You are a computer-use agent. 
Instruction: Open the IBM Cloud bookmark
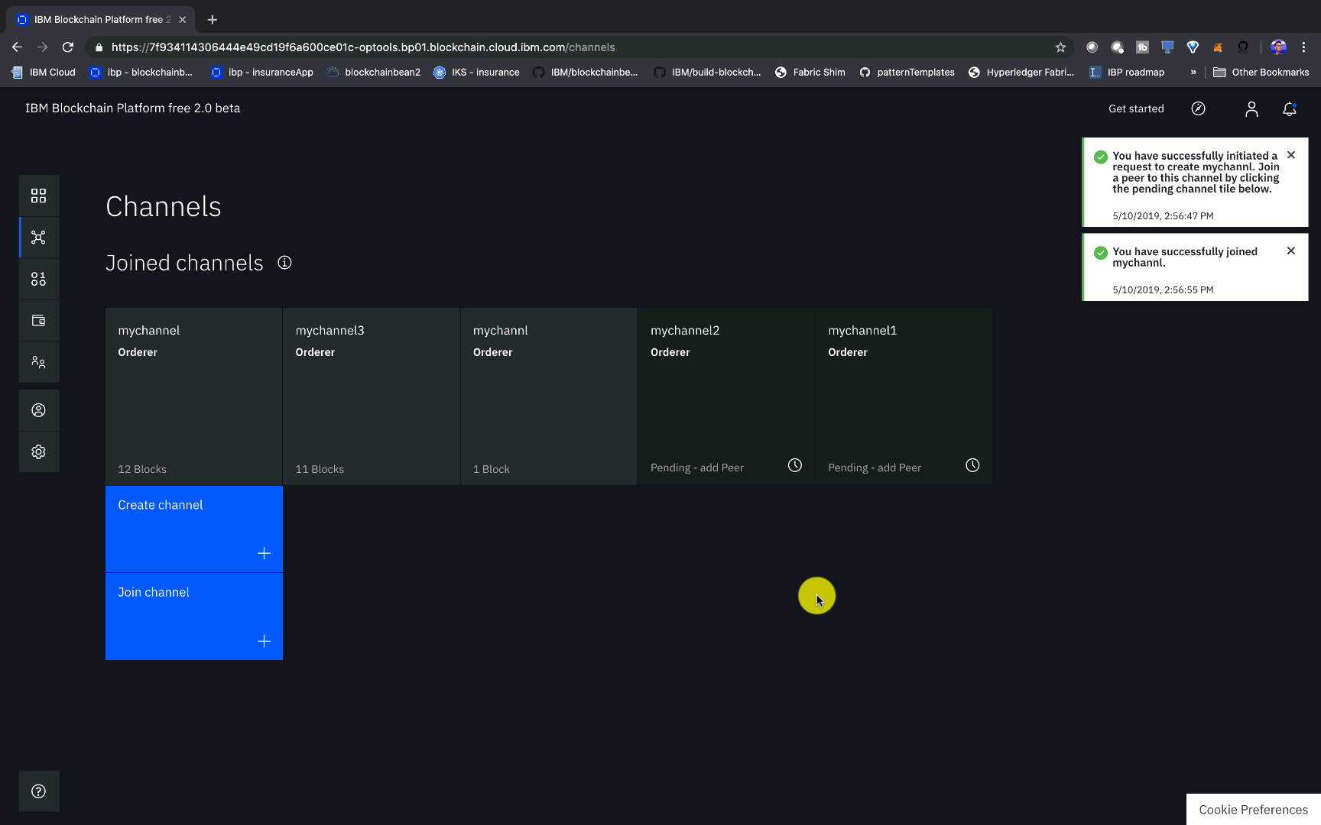tap(44, 73)
